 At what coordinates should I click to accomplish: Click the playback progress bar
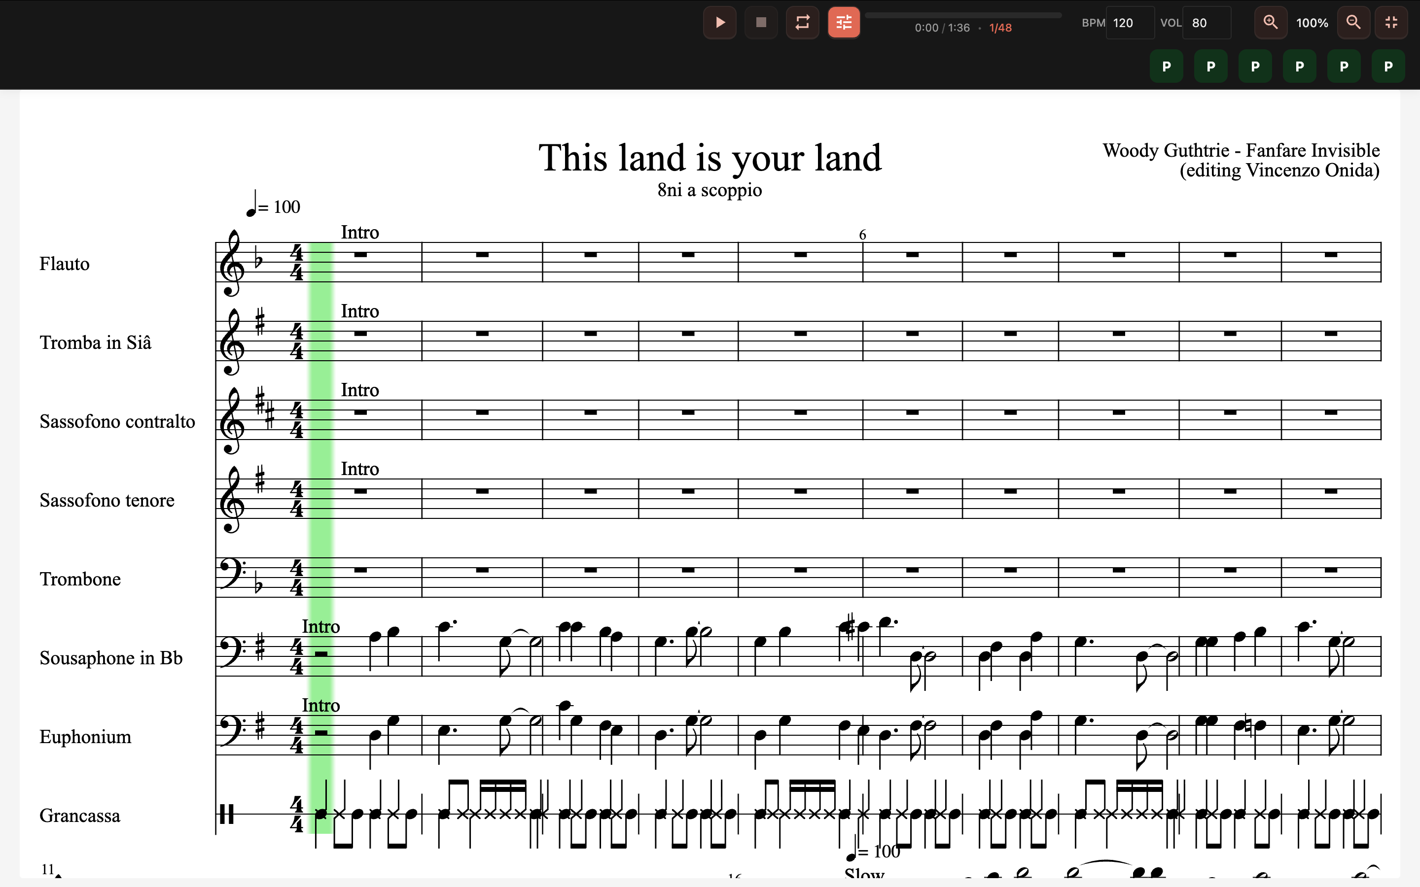963,15
